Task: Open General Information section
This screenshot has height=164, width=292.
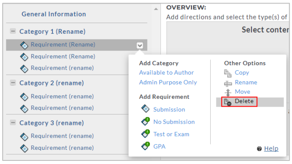Action: tap(54, 14)
